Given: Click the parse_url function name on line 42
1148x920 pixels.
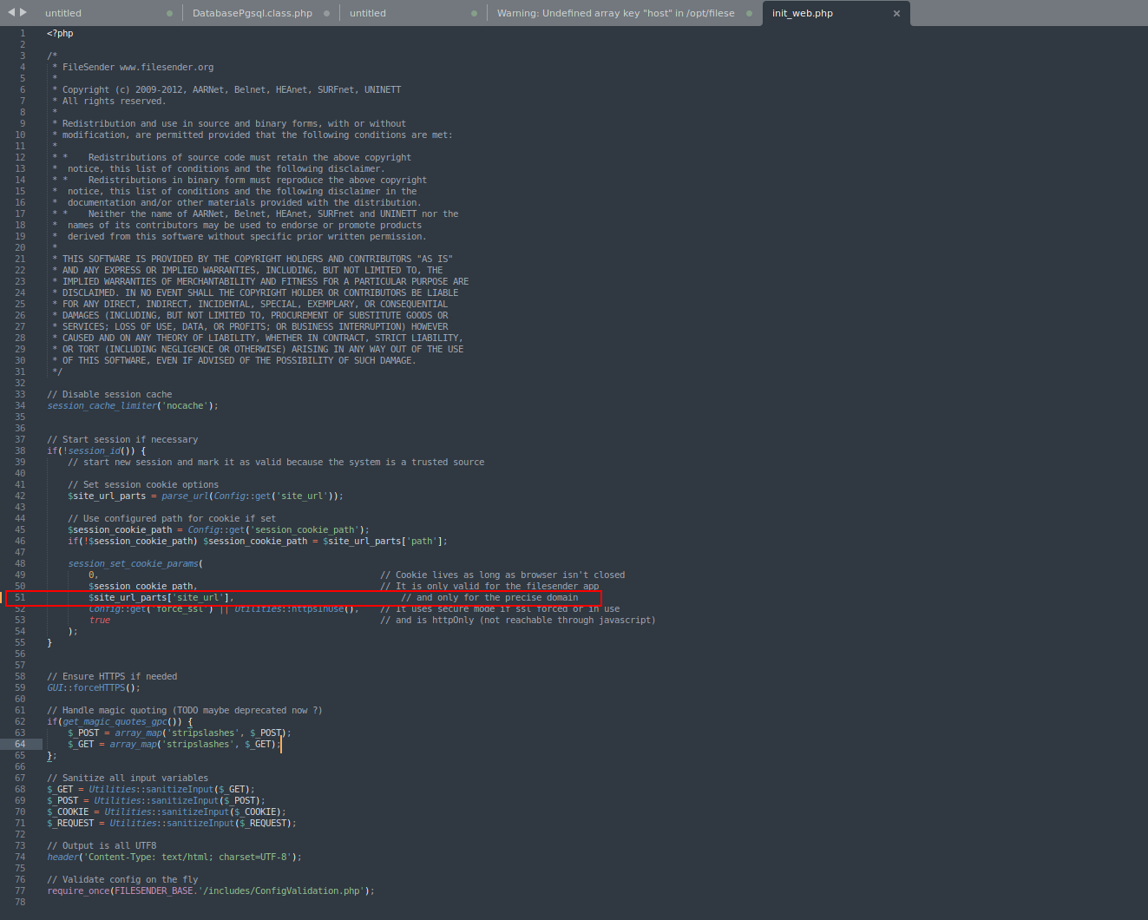Looking at the screenshot, I should pyautogui.click(x=184, y=496).
